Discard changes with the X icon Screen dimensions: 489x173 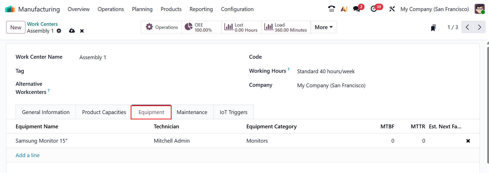coord(82,31)
